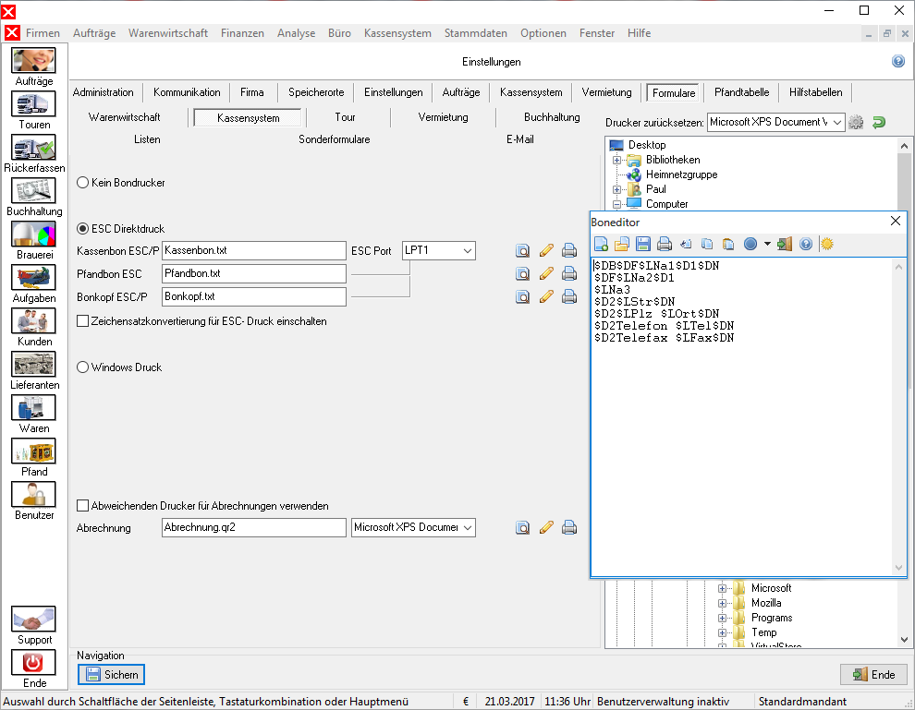The width and height of the screenshot is (915, 710).
Task: Preview the Bonkopf ESC/P form
Action: [x=523, y=296]
